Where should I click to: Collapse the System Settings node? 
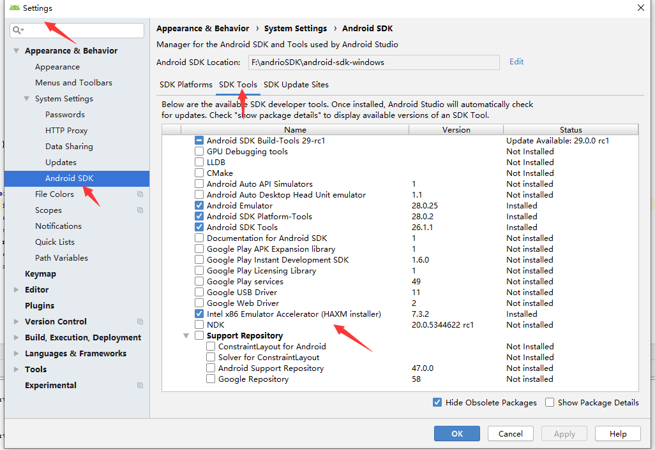pyautogui.click(x=26, y=99)
